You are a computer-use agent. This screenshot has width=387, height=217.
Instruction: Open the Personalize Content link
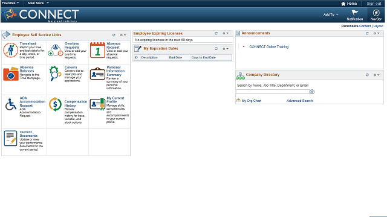click(x=365, y=26)
